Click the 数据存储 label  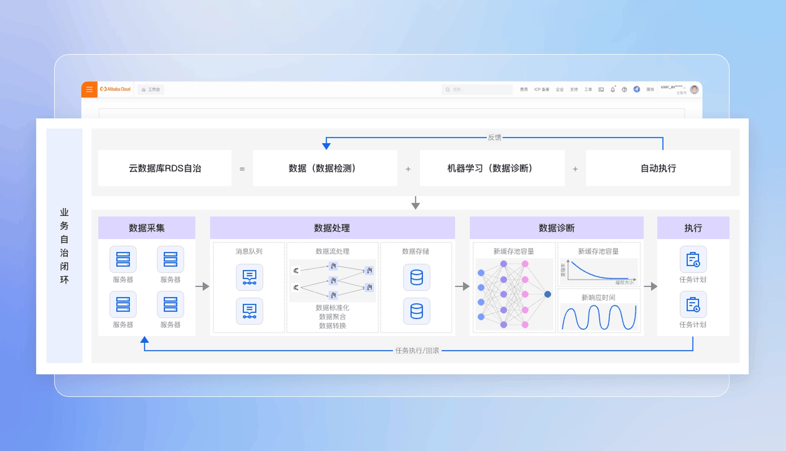pos(416,251)
